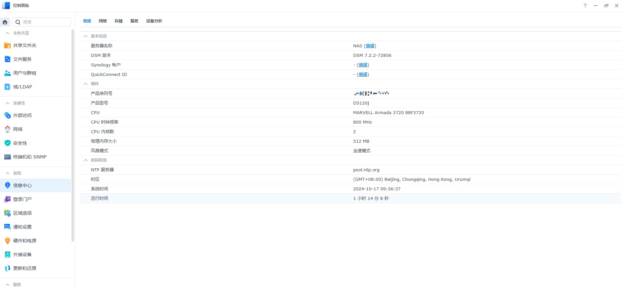Collapse the System (系统) sidebar group
The height and width of the screenshot is (288, 622).
tap(8, 173)
